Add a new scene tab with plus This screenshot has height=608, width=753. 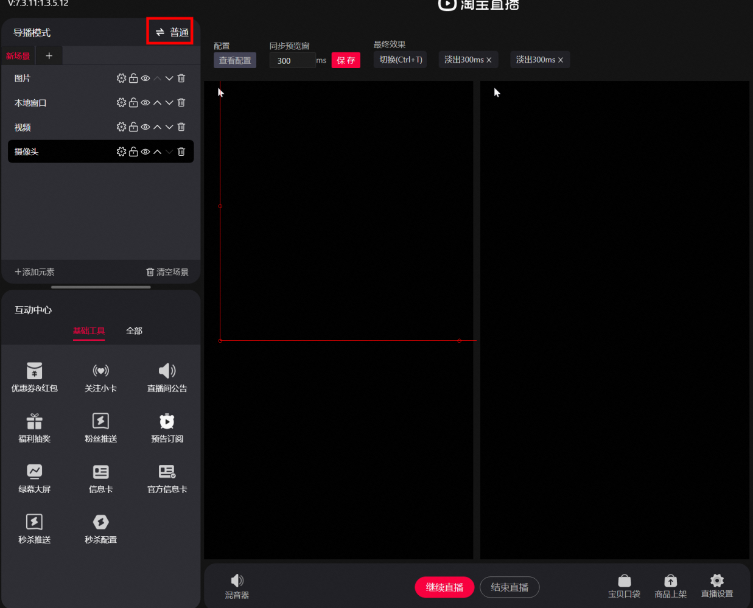(x=49, y=56)
